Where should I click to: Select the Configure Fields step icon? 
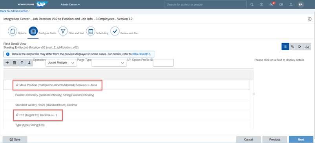click(33, 31)
